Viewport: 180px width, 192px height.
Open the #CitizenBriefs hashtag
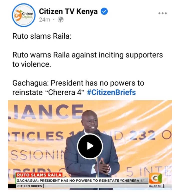tap(111, 92)
